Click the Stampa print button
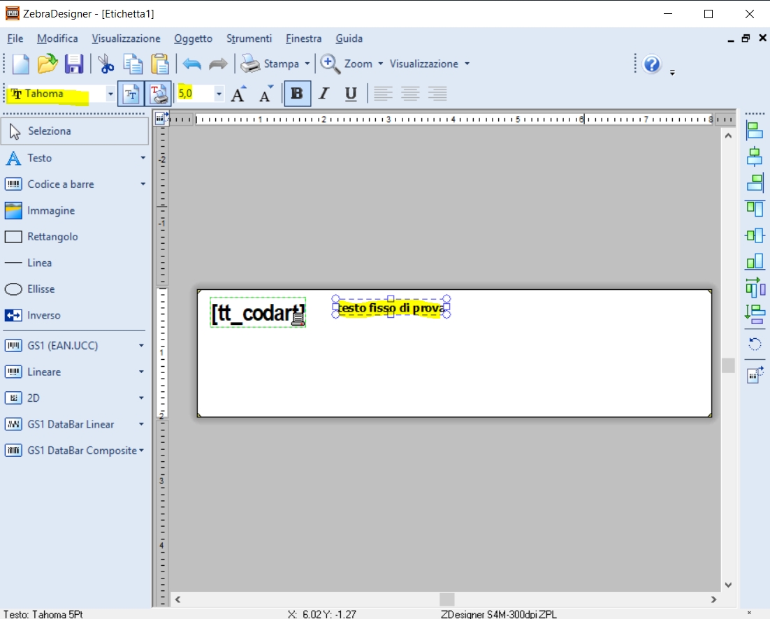770x619 pixels. click(271, 64)
